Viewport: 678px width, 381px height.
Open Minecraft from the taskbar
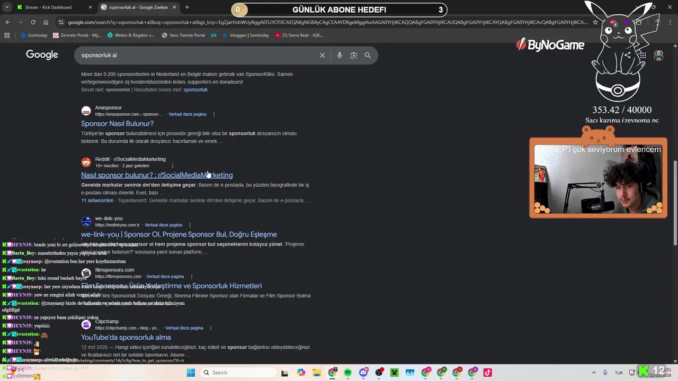tap(394, 373)
